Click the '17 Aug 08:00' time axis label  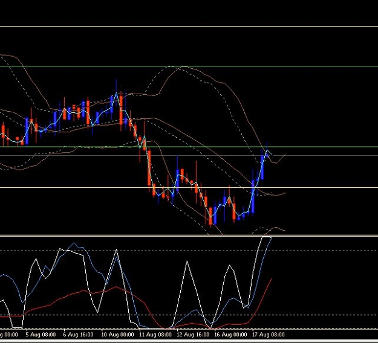pyautogui.click(x=269, y=335)
